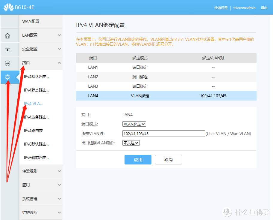
Task: Click the home icon in left sidebar
Action: tap(8, 35)
